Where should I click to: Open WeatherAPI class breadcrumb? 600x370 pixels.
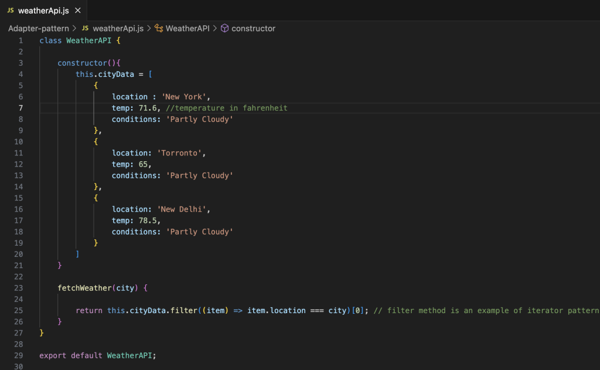tap(187, 28)
